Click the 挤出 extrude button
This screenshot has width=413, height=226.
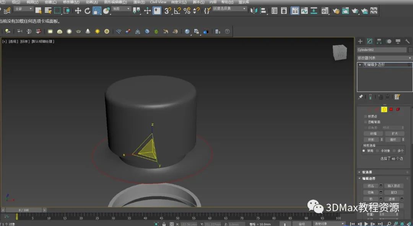coord(371,186)
